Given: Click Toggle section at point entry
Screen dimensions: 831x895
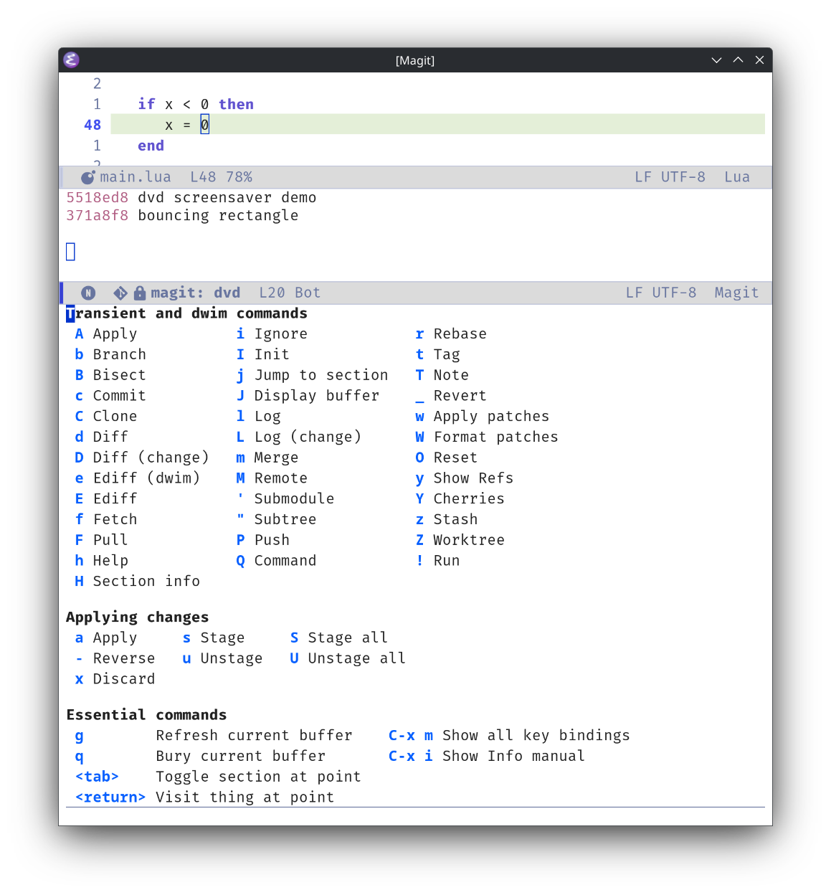Looking at the screenshot, I should (x=218, y=777).
